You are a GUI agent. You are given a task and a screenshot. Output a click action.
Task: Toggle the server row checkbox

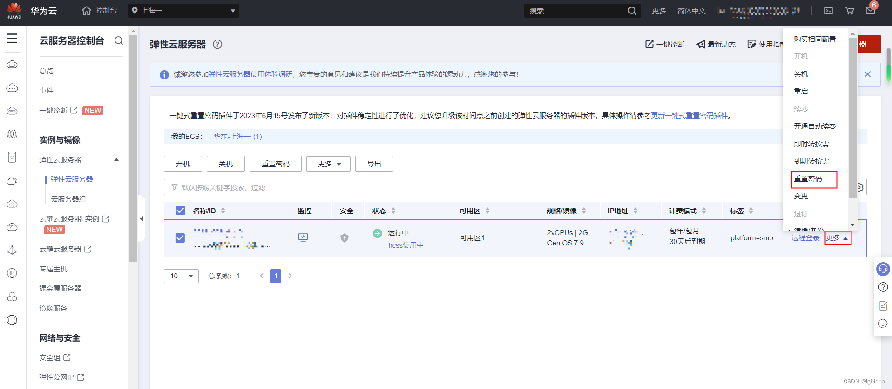(180, 238)
